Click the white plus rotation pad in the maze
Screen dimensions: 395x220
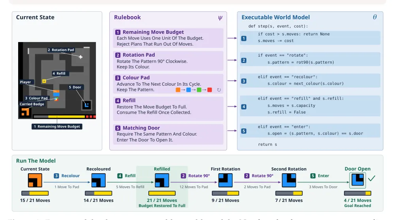[81, 57]
